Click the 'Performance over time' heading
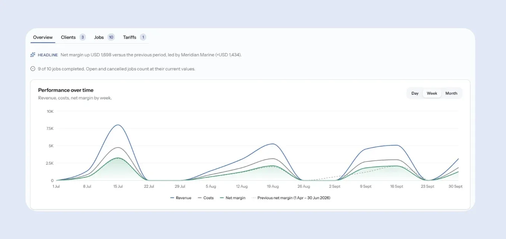The height and width of the screenshot is (239, 506). 66,90
